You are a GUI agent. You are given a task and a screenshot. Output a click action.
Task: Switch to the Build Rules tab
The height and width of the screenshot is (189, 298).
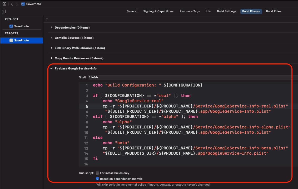coord(274,11)
